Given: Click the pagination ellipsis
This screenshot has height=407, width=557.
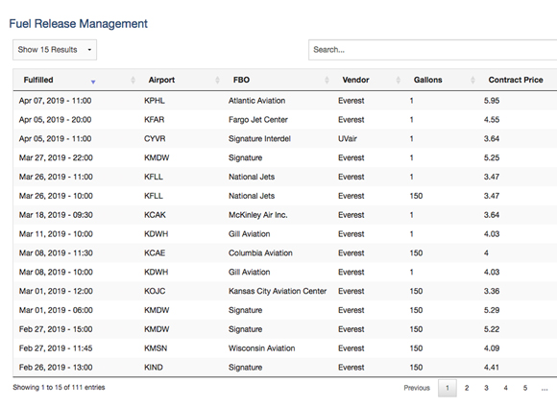Looking at the screenshot, I should (x=545, y=388).
